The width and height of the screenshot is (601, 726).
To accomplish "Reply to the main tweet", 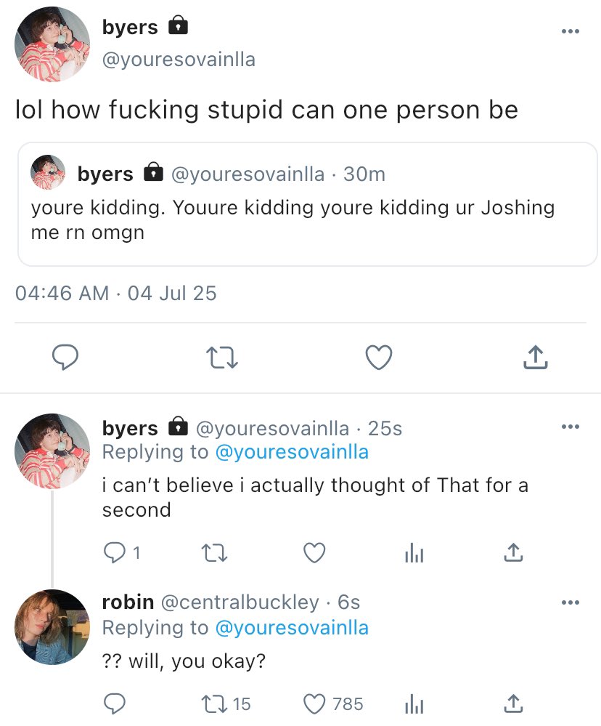I will 66,357.
